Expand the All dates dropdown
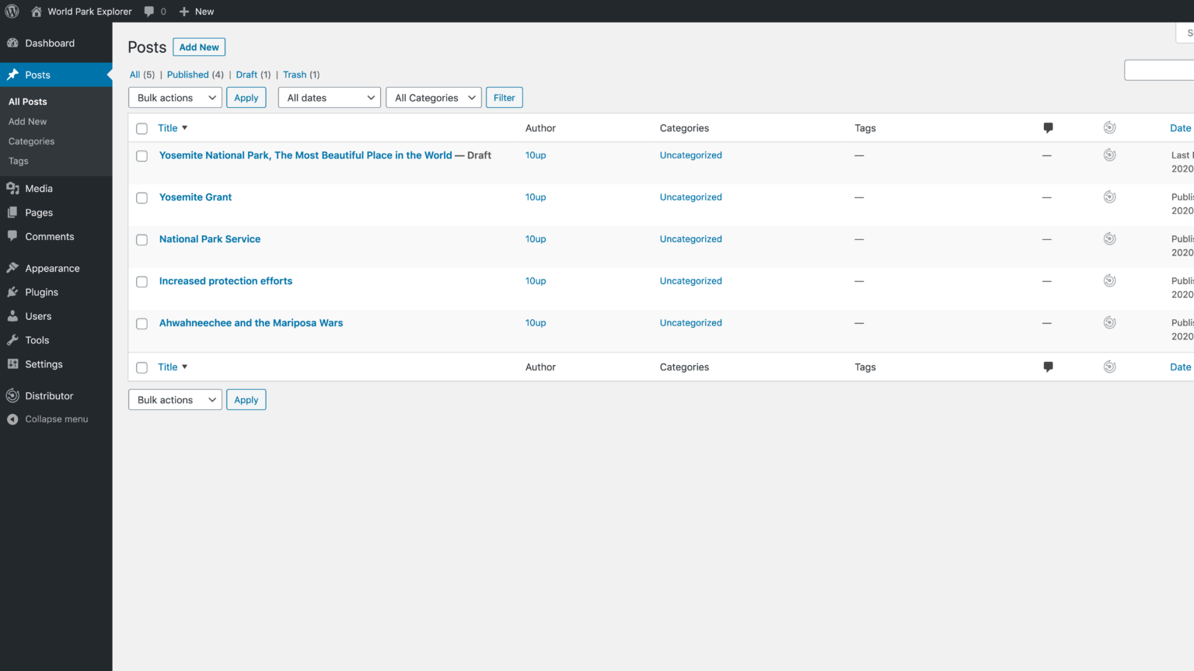 click(329, 97)
